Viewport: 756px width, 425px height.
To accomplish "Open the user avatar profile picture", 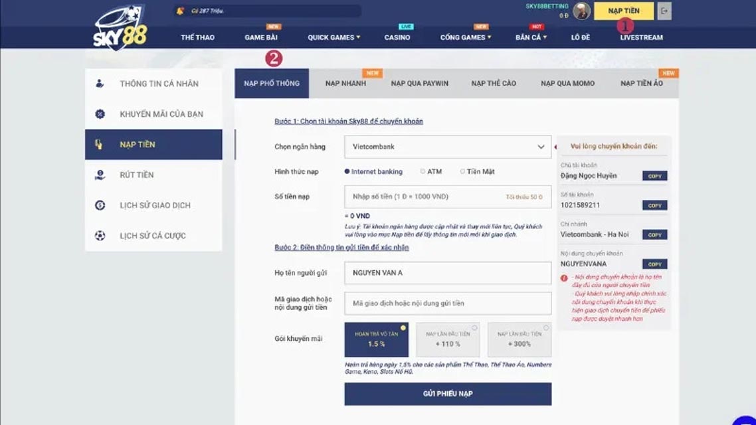I will (x=581, y=11).
